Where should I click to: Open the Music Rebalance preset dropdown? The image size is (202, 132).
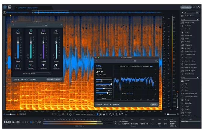(x=35, y=25)
